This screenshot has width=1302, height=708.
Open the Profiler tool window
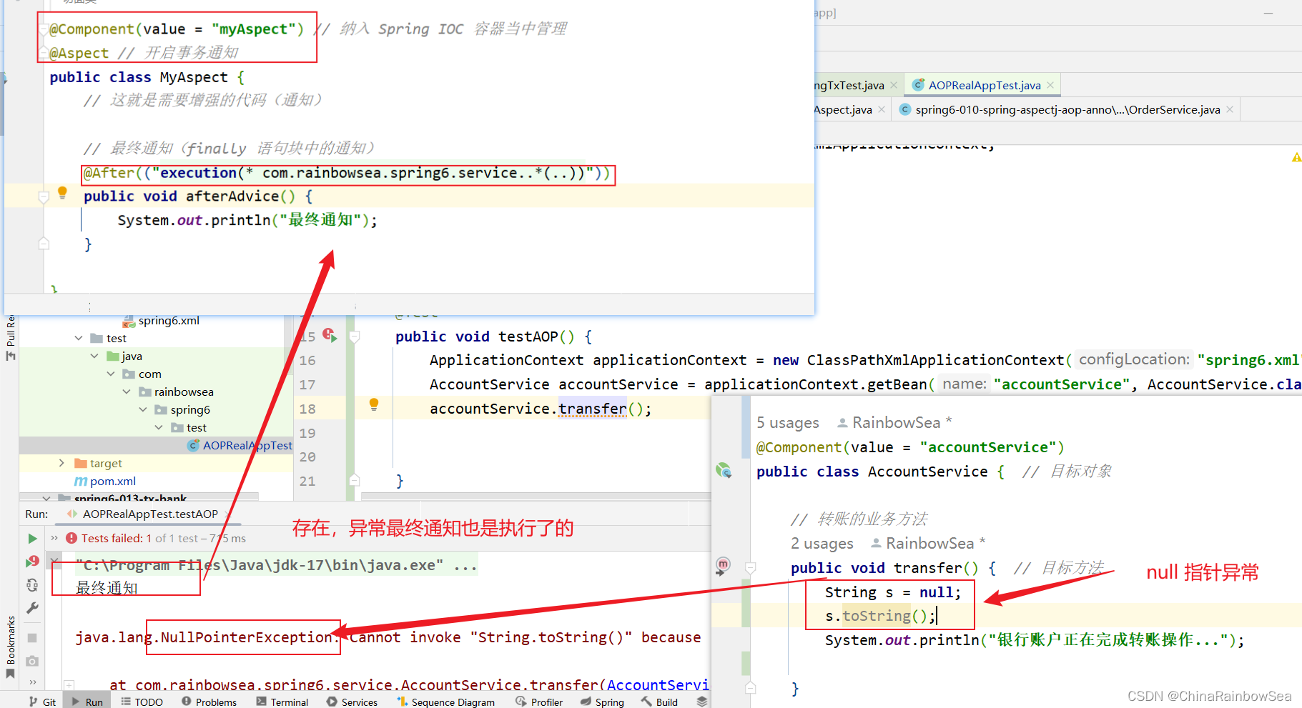coord(539,702)
